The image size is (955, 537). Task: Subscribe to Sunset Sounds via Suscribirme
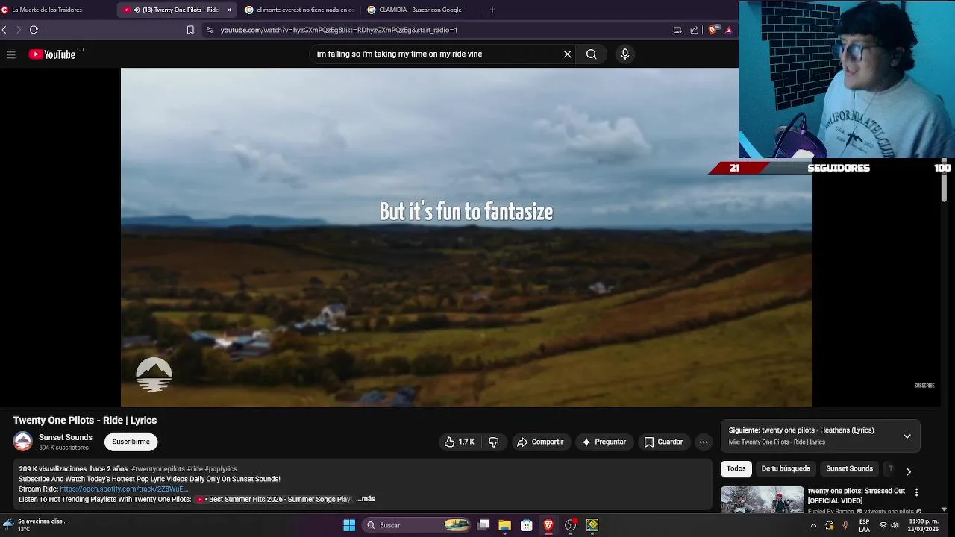tap(131, 442)
